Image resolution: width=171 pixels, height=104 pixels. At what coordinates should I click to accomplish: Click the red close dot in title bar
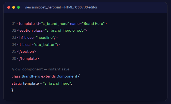coord(9,7)
